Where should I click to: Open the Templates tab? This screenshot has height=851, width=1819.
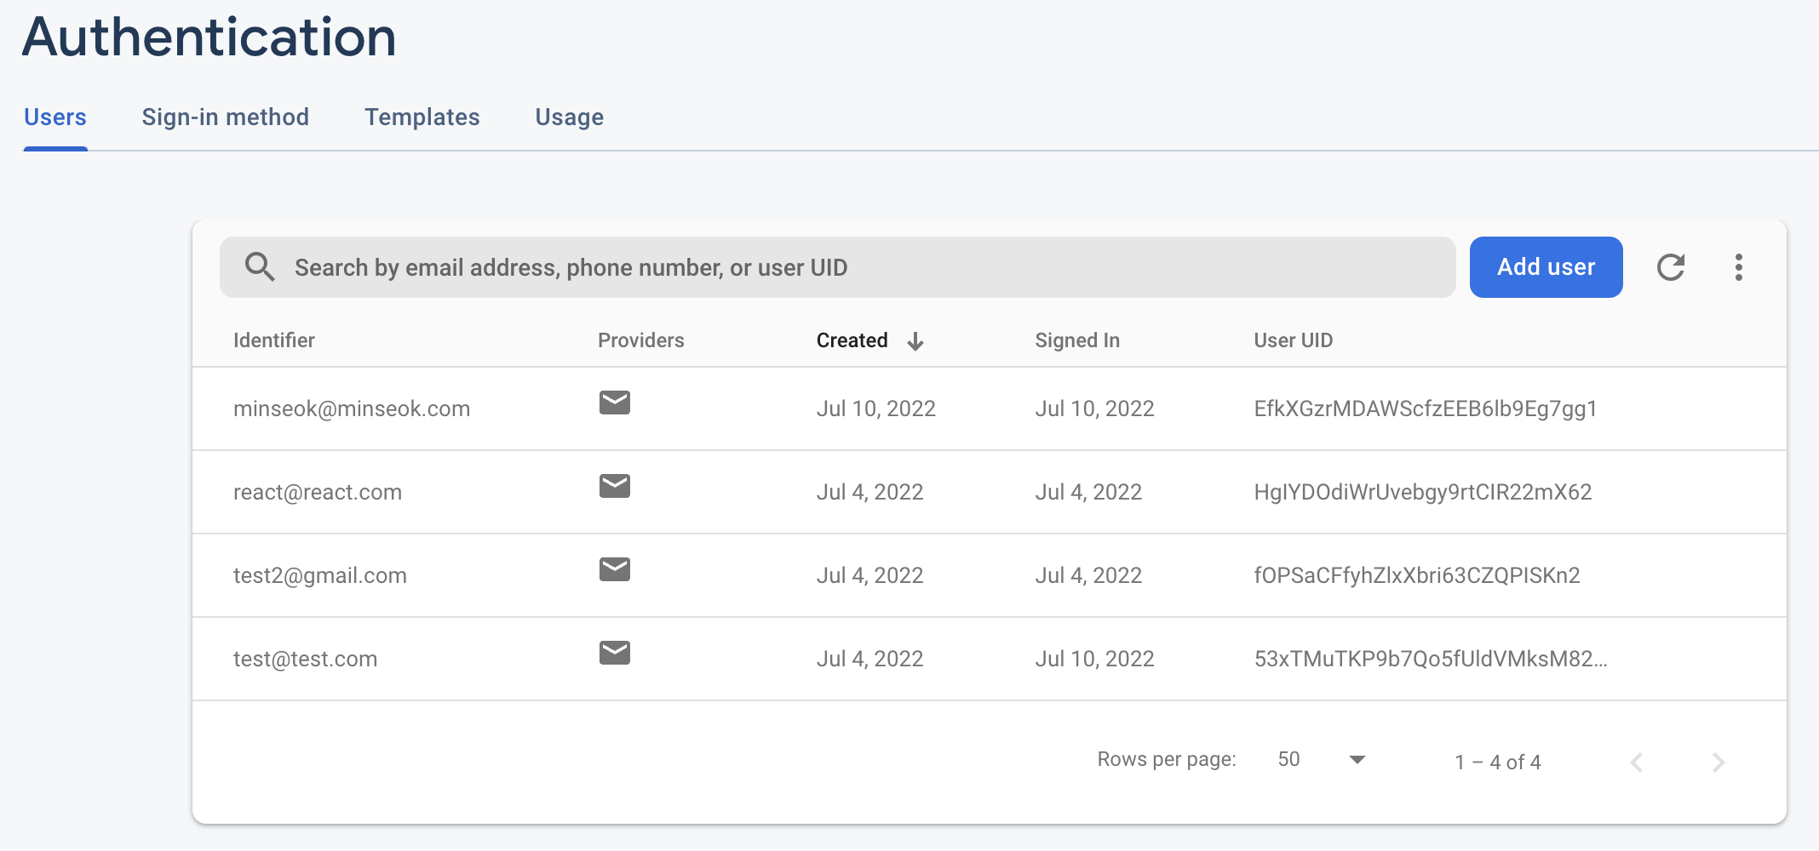tap(422, 117)
